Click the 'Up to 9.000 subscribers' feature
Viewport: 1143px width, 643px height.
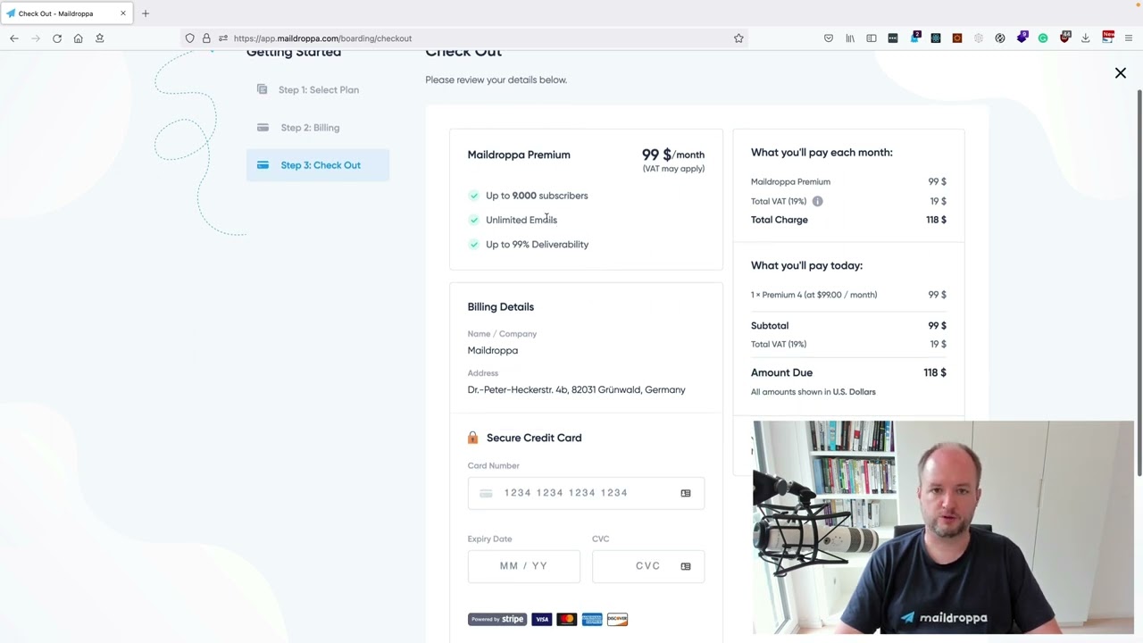pyautogui.click(x=537, y=196)
